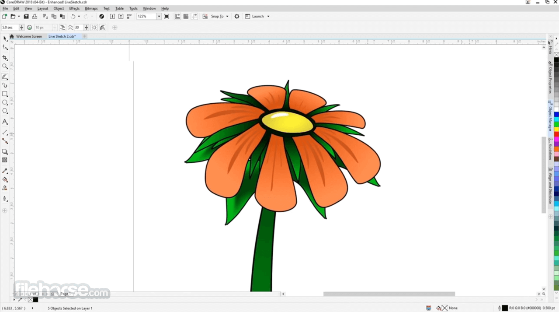The image size is (559, 312).
Task: Select the Rectangle tool
Action: point(5,94)
